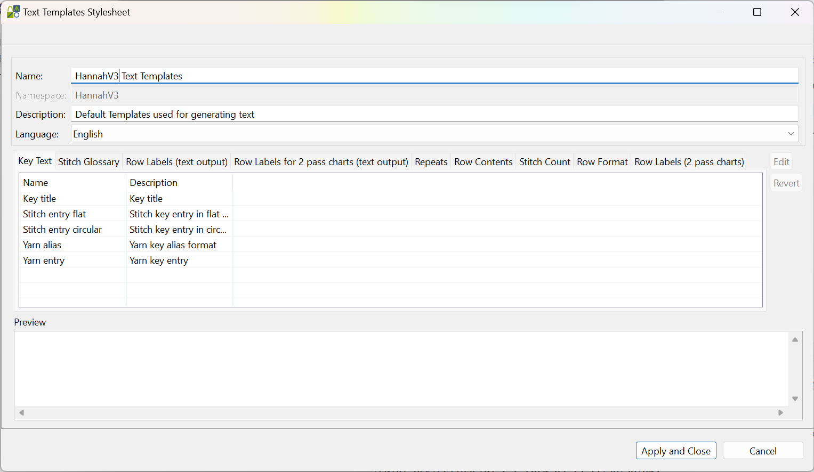This screenshot has width=814, height=472.
Task: Click the Description text field
Action: coord(434,115)
